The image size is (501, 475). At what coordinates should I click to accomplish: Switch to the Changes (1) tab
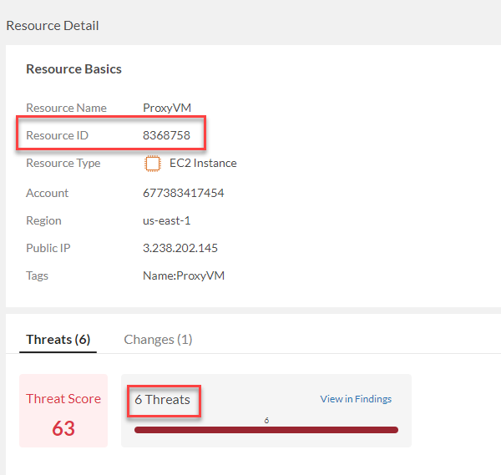158,339
